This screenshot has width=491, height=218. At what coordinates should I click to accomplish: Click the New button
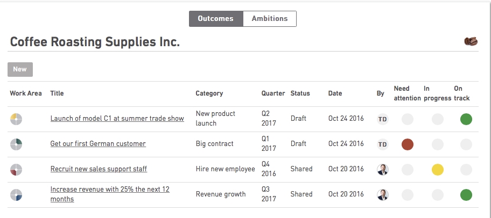point(20,69)
